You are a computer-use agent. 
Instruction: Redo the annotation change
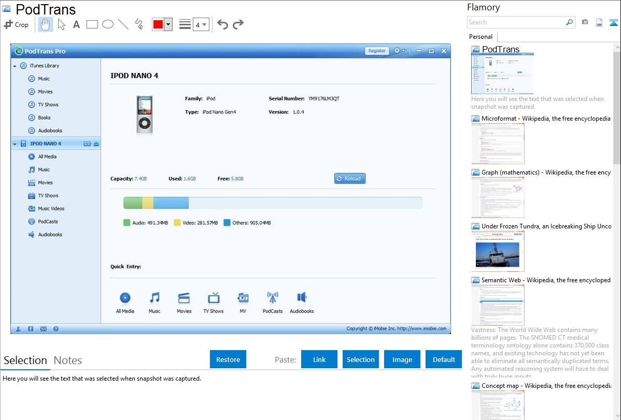[x=238, y=24]
